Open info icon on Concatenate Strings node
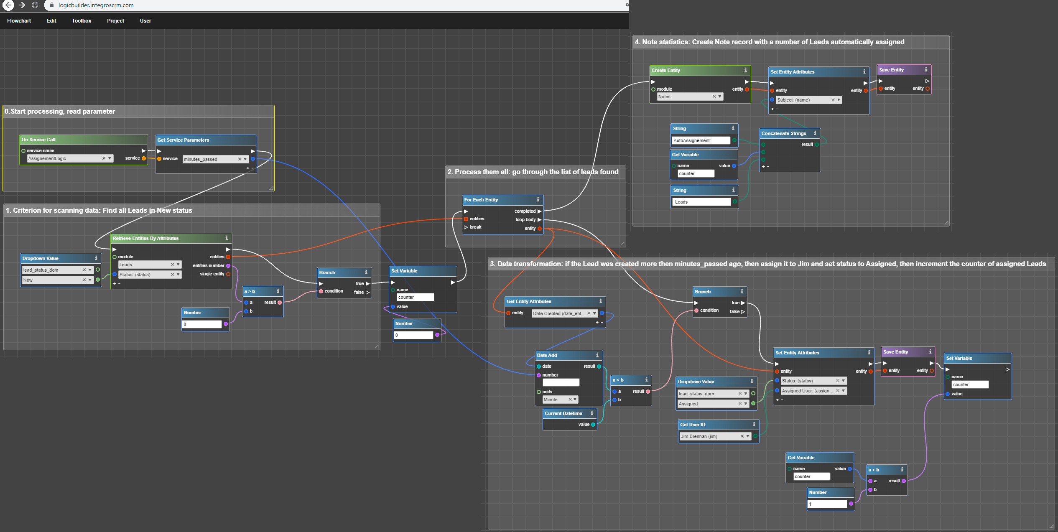The width and height of the screenshot is (1058, 532). point(815,133)
